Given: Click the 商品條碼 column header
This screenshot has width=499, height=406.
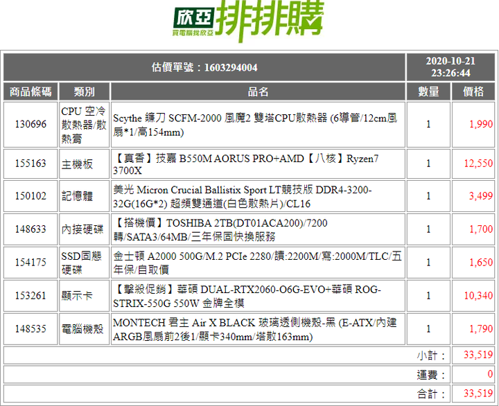Looking at the screenshot, I should pos(30,91).
